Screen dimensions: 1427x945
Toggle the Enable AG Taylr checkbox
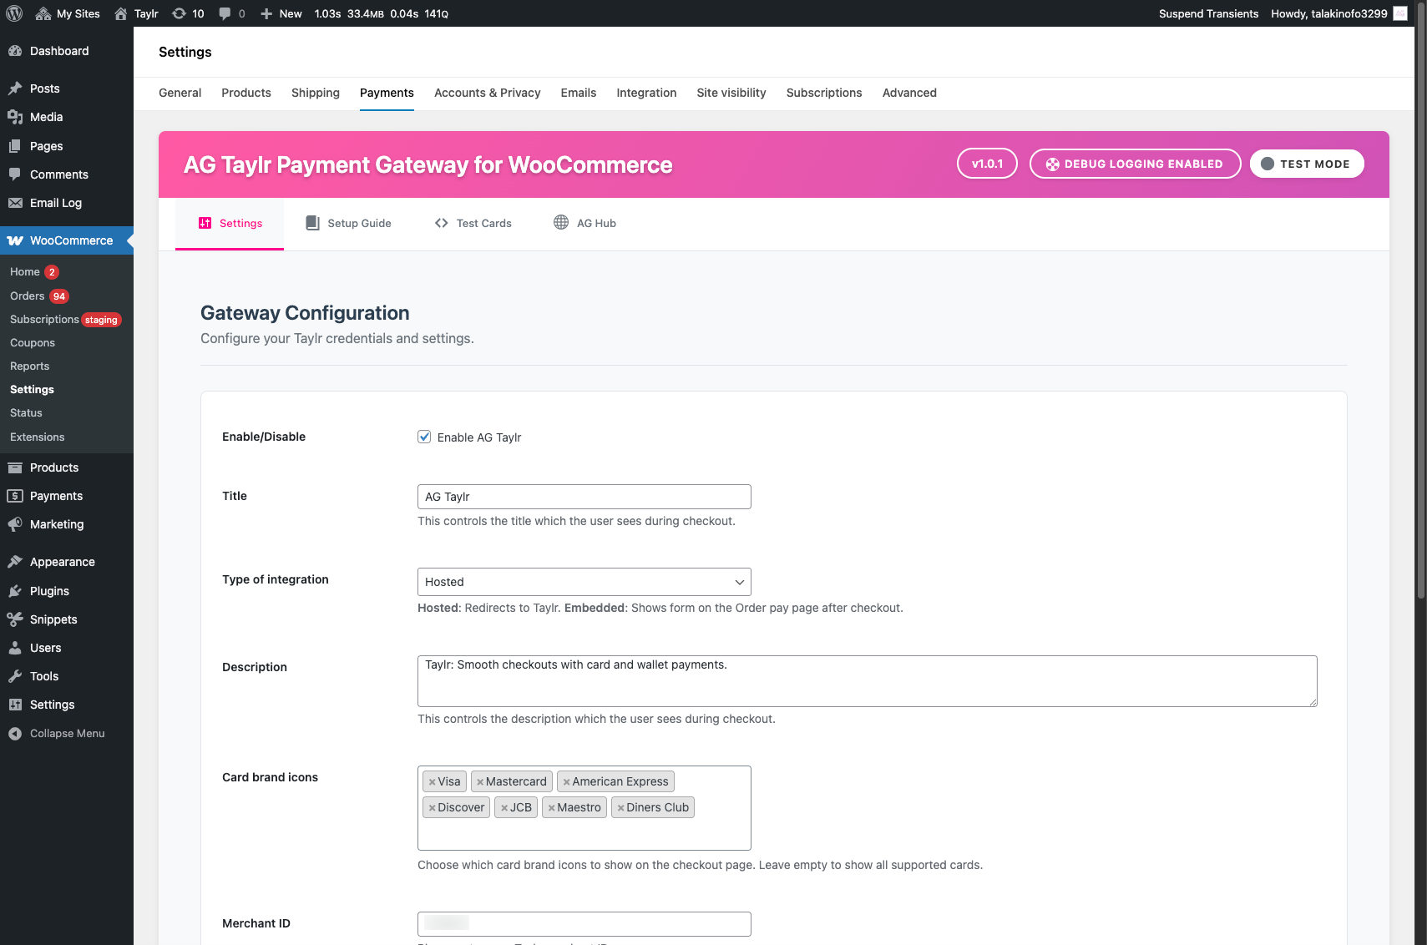[x=424, y=437]
